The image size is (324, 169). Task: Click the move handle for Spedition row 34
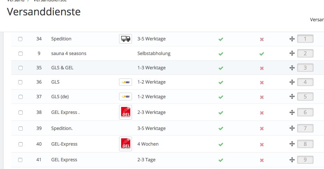tap(292, 39)
